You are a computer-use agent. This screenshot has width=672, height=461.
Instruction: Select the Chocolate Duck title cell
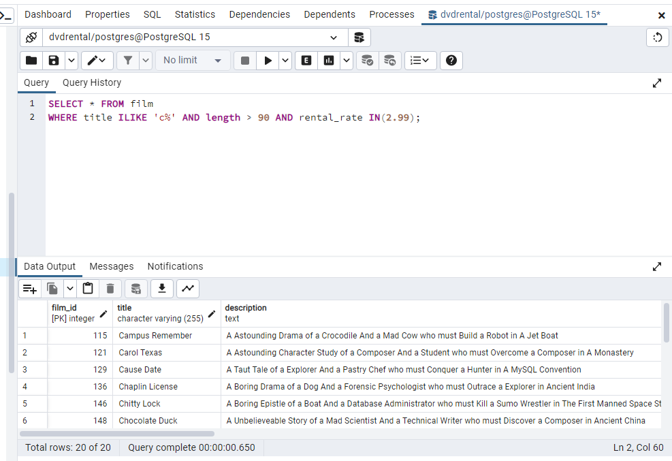(x=167, y=421)
